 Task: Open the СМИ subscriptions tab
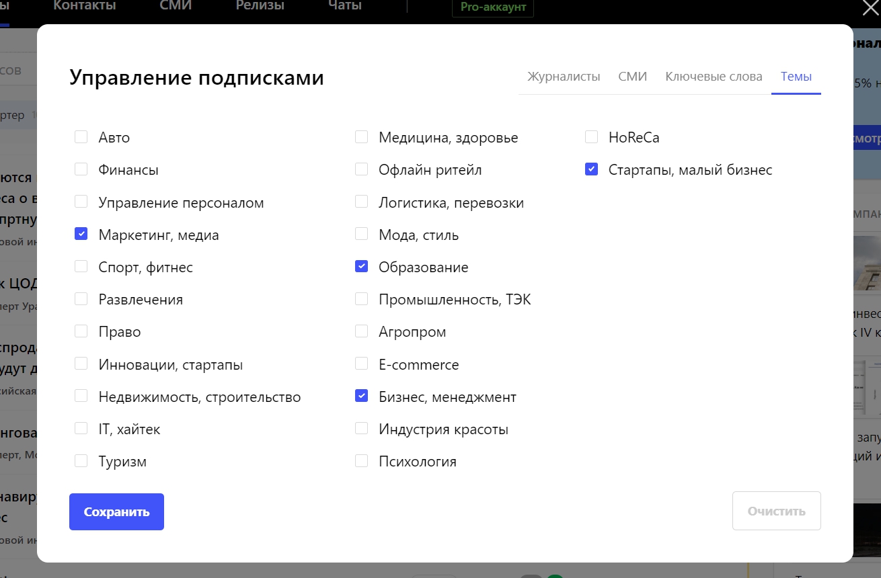coord(632,77)
